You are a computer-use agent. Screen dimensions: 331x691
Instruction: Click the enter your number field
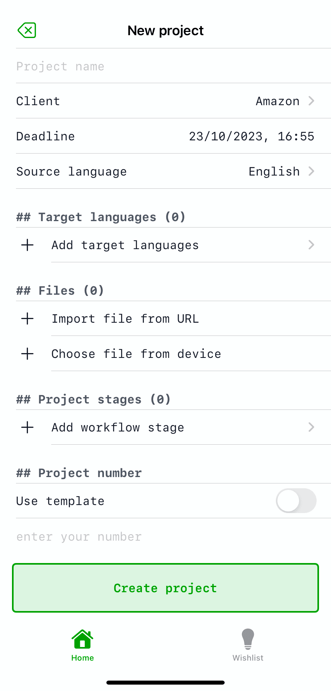(160, 537)
